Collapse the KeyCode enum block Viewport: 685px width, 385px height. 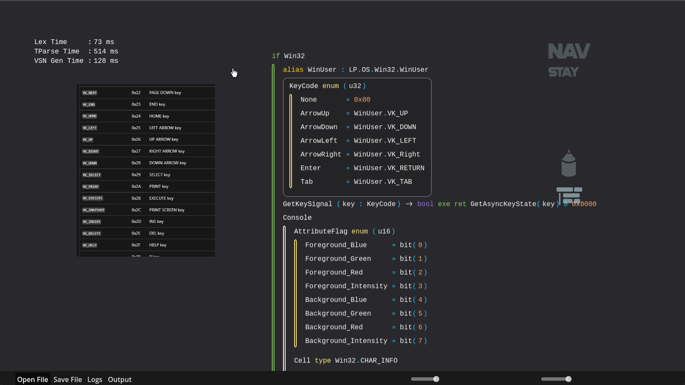(x=304, y=86)
